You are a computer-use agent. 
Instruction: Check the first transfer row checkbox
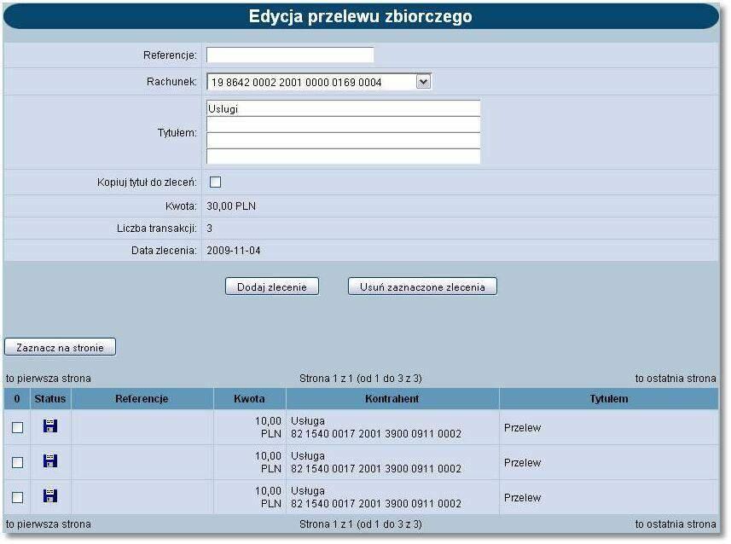click(x=17, y=427)
